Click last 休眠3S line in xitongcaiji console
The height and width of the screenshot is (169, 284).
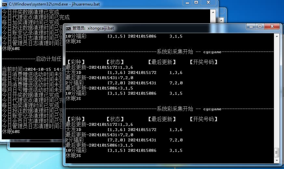(73, 156)
